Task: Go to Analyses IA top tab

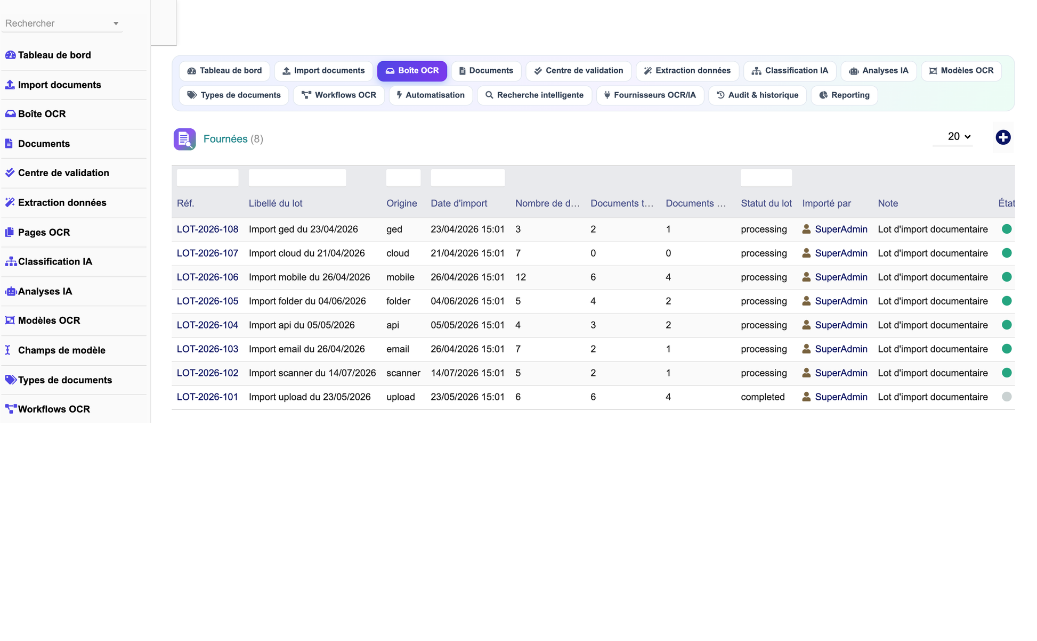Action: point(878,71)
